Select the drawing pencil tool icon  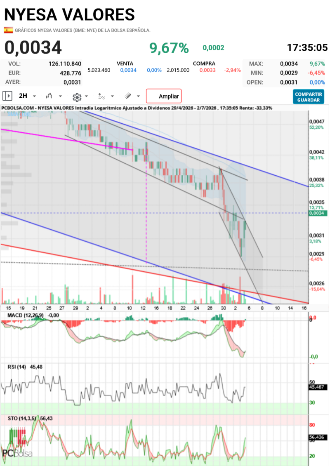pyautogui.click(x=128, y=96)
